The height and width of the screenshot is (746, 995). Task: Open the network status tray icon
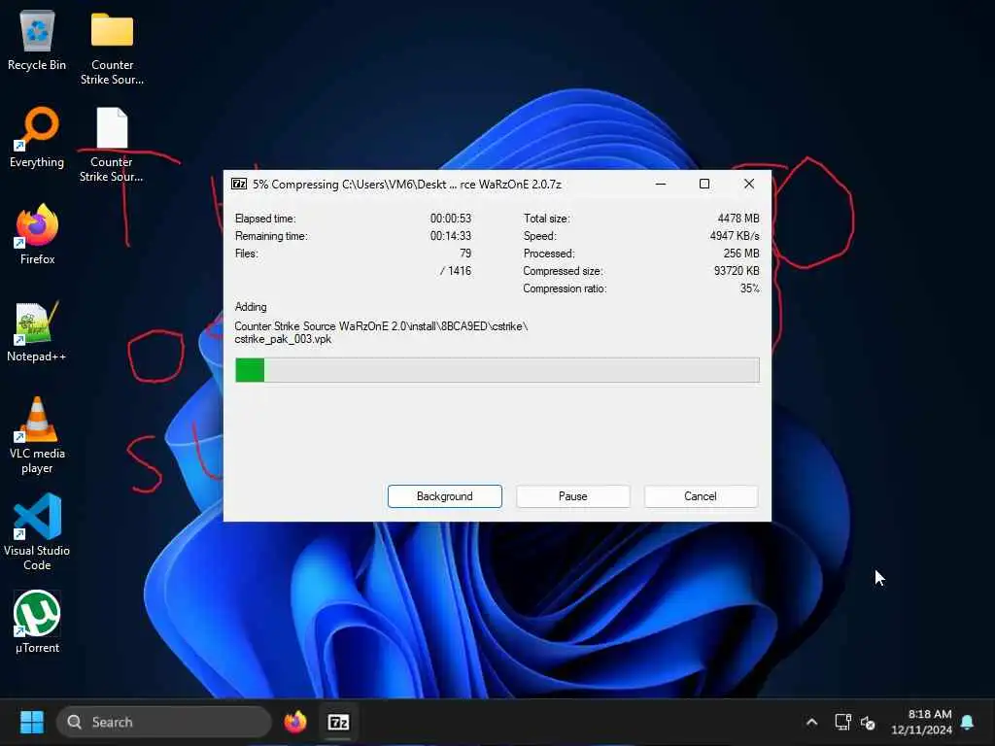click(842, 722)
